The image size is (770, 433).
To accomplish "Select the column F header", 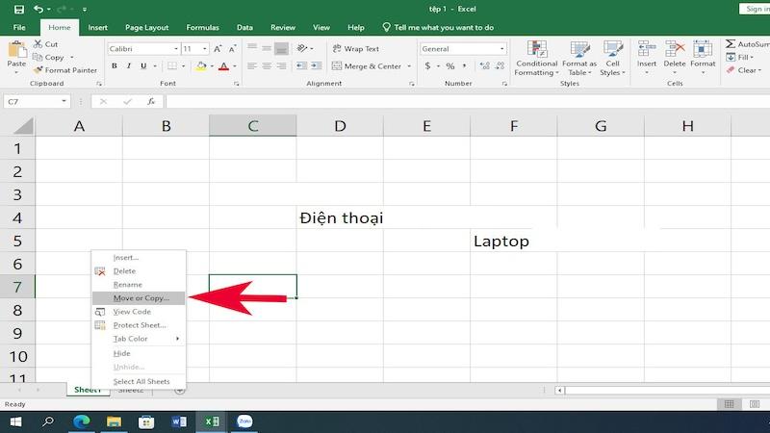I will point(514,126).
